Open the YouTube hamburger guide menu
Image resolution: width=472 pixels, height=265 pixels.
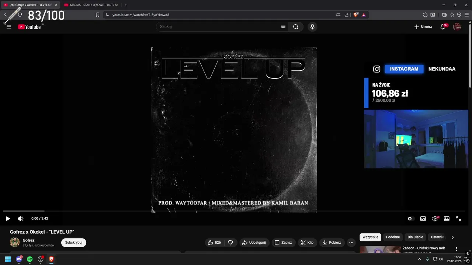click(x=9, y=27)
